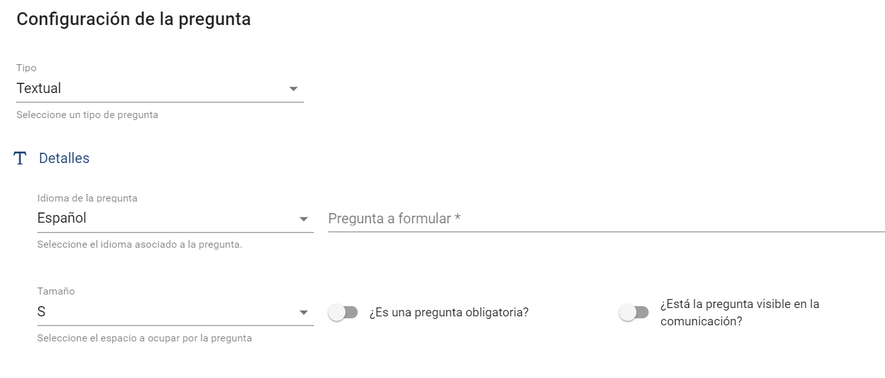
Task: Click '¿Está la pregunta visible en la comunicación?' text
Action: click(x=739, y=313)
